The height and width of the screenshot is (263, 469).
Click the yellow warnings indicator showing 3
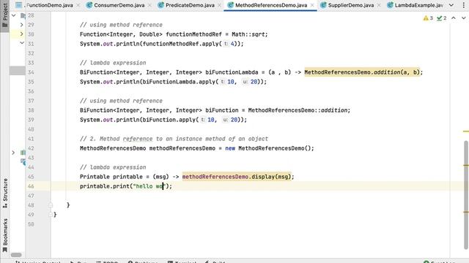click(x=428, y=18)
